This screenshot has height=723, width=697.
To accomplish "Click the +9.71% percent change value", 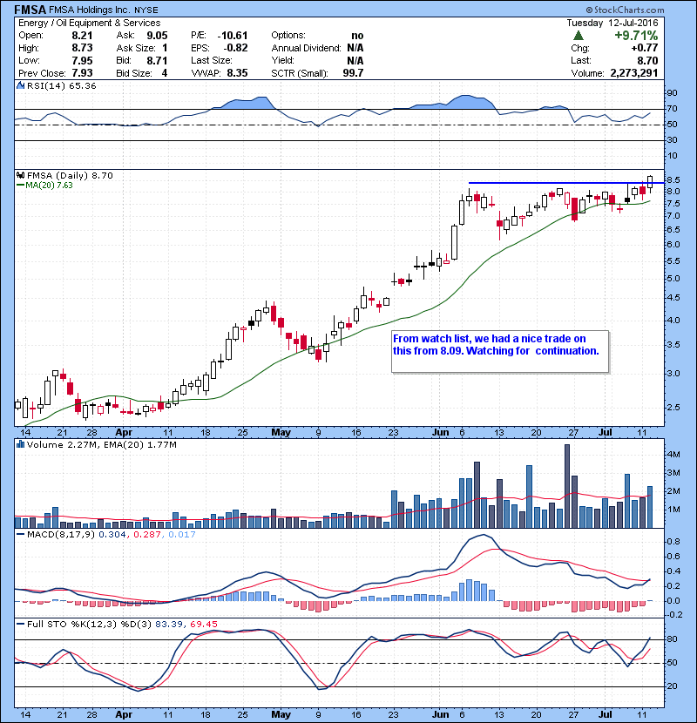I will coord(636,36).
